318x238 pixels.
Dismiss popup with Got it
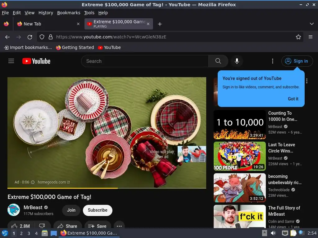click(293, 99)
